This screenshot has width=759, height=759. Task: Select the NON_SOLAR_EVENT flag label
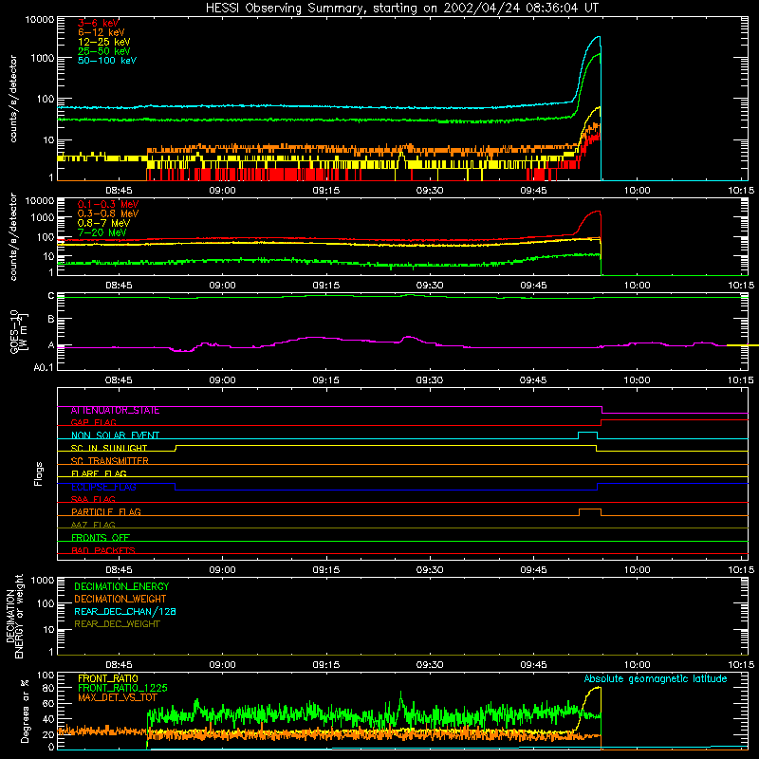tap(115, 435)
